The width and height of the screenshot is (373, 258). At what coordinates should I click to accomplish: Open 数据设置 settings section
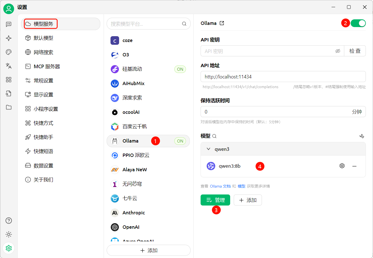pyautogui.click(x=61, y=165)
